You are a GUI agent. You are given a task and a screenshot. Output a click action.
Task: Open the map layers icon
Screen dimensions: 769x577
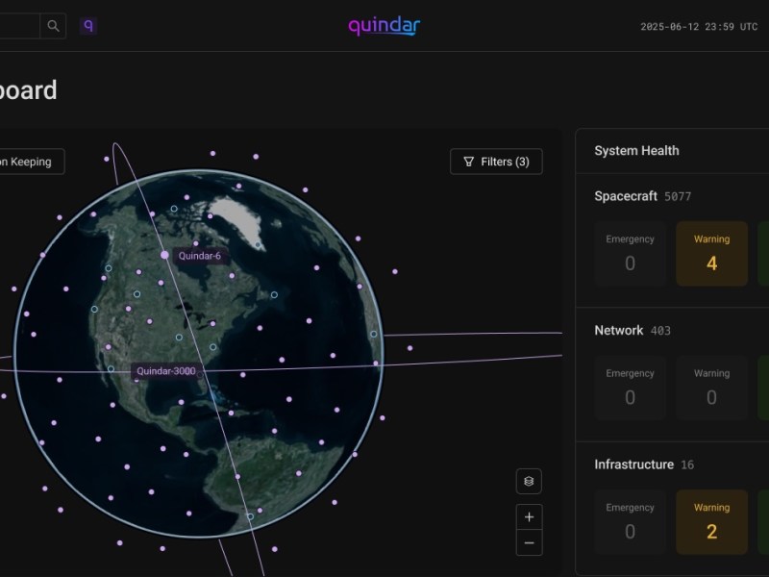click(529, 481)
